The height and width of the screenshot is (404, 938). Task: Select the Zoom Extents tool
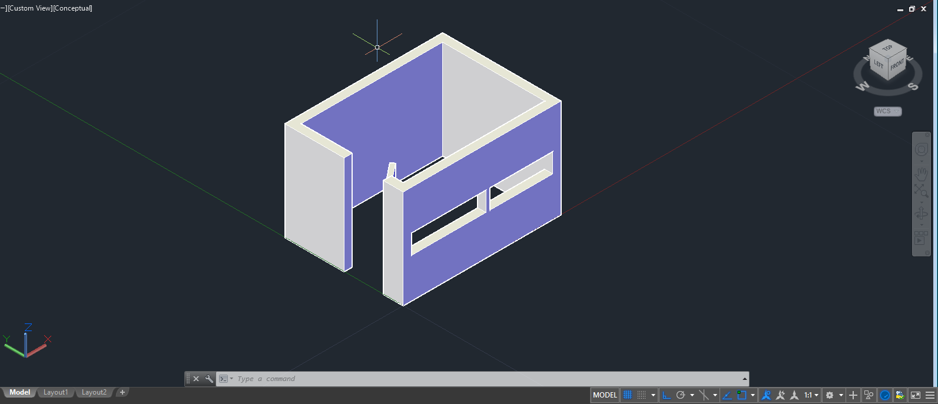(921, 191)
